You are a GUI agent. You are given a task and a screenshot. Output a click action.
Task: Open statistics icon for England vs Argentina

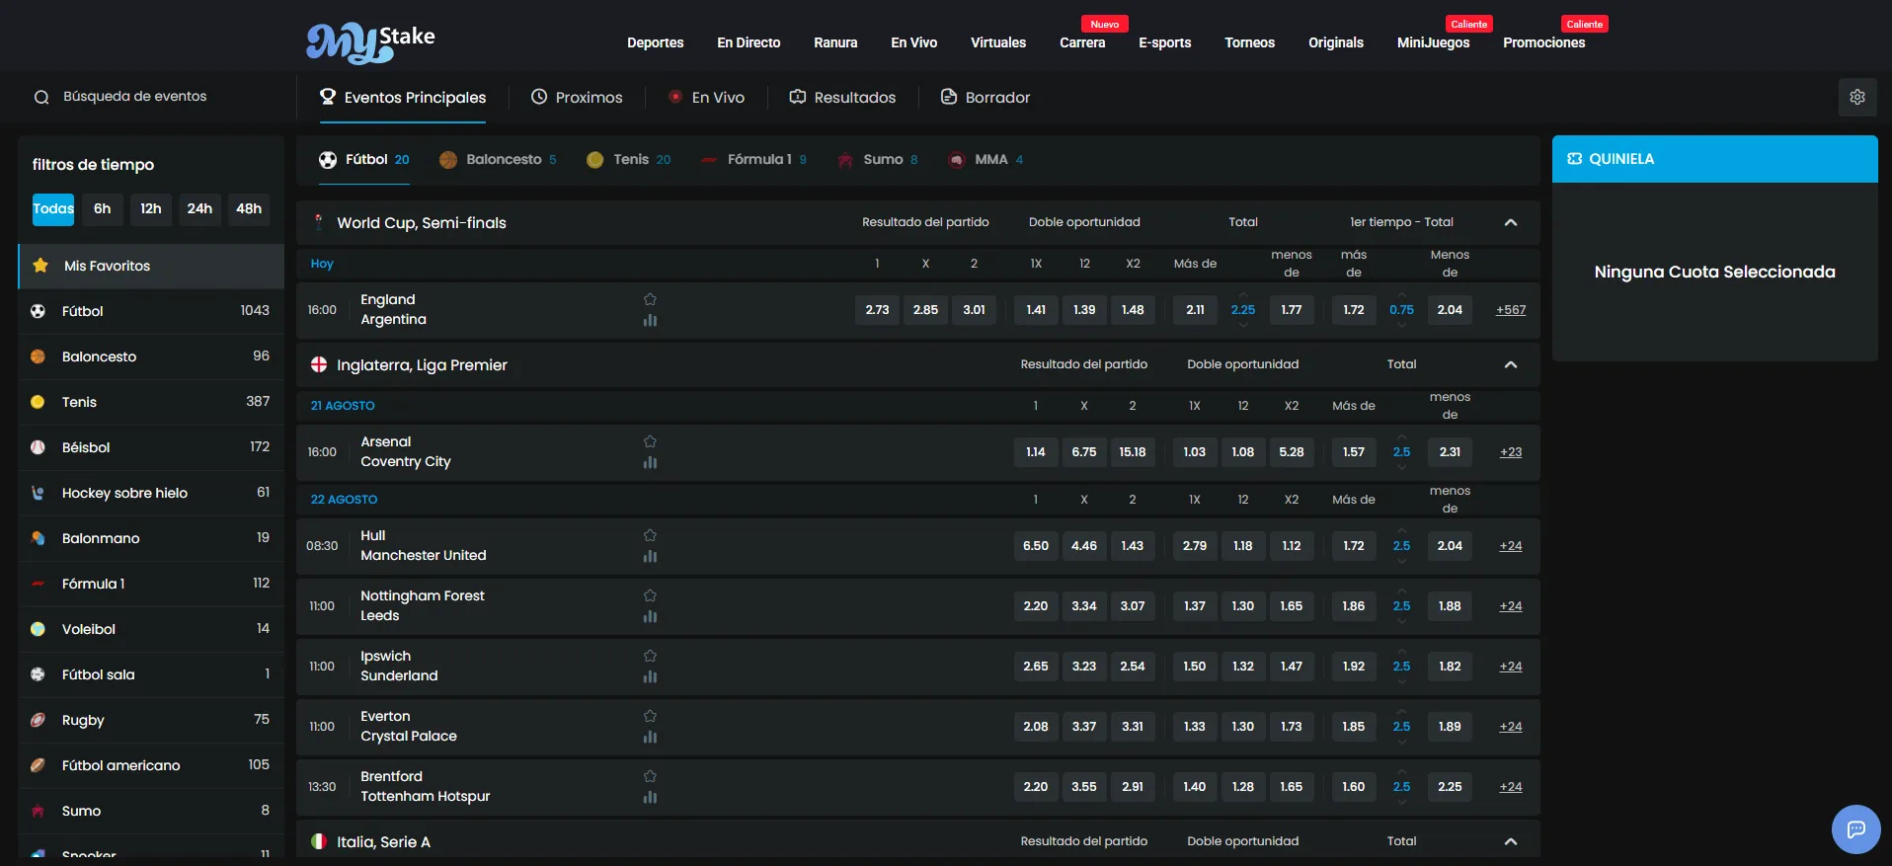point(650,320)
